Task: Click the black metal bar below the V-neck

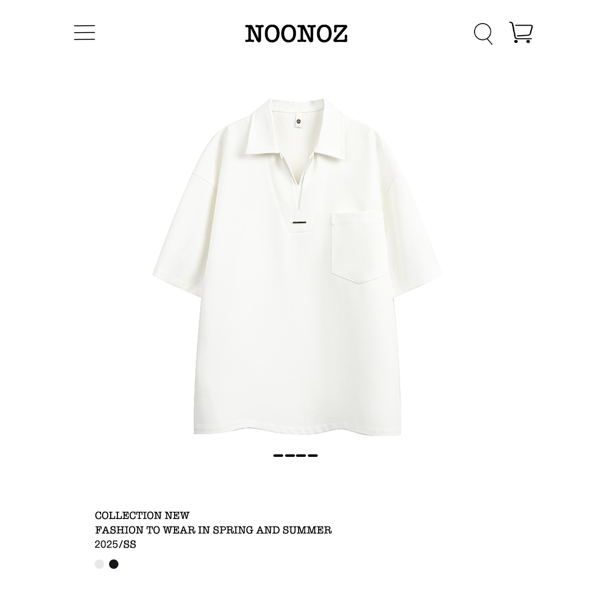Action: pos(298,223)
